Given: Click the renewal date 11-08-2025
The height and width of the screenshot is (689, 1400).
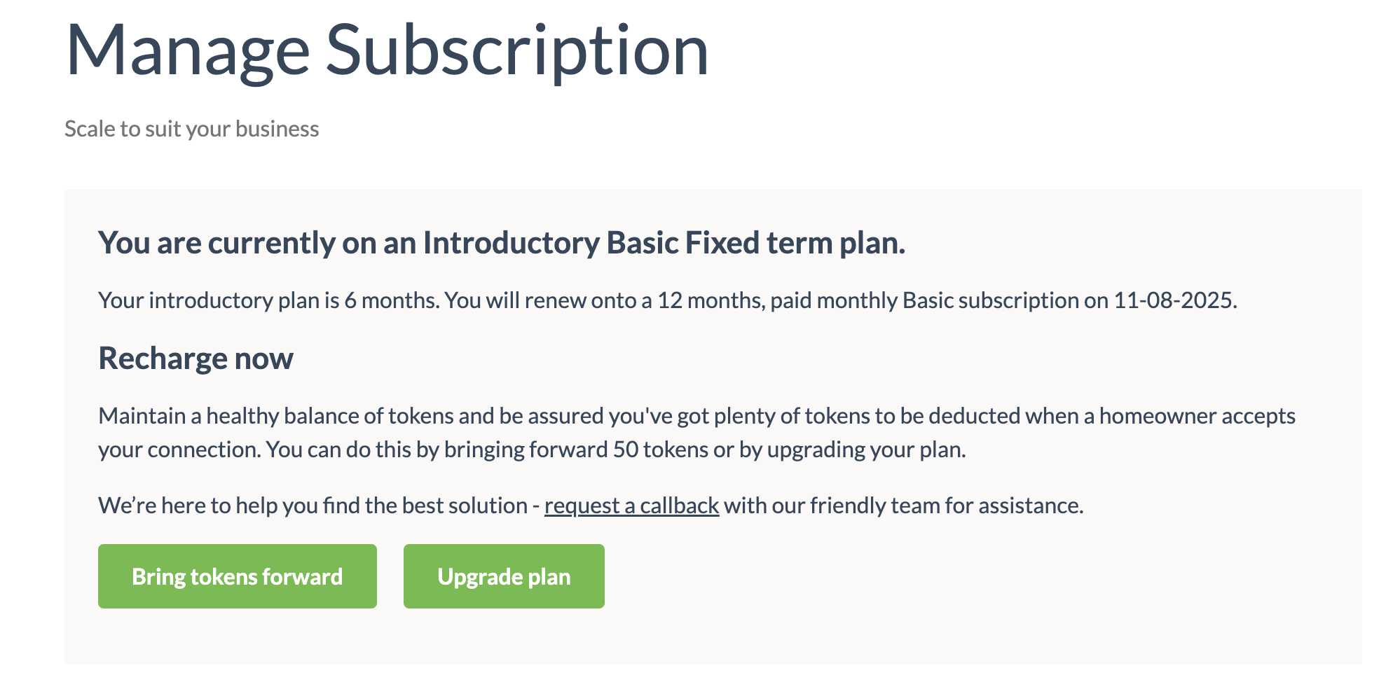Looking at the screenshot, I should coord(1174,300).
